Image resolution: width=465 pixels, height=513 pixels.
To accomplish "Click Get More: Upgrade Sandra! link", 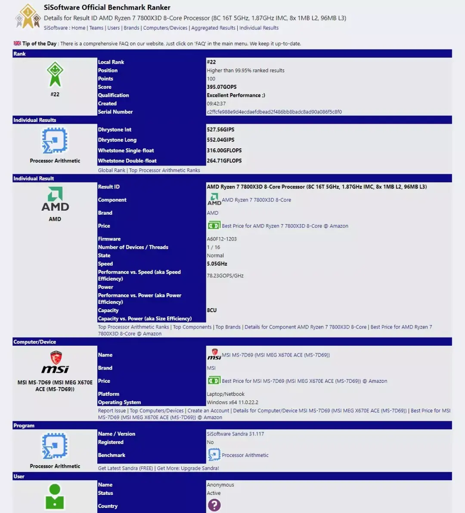I will point(188,468).
